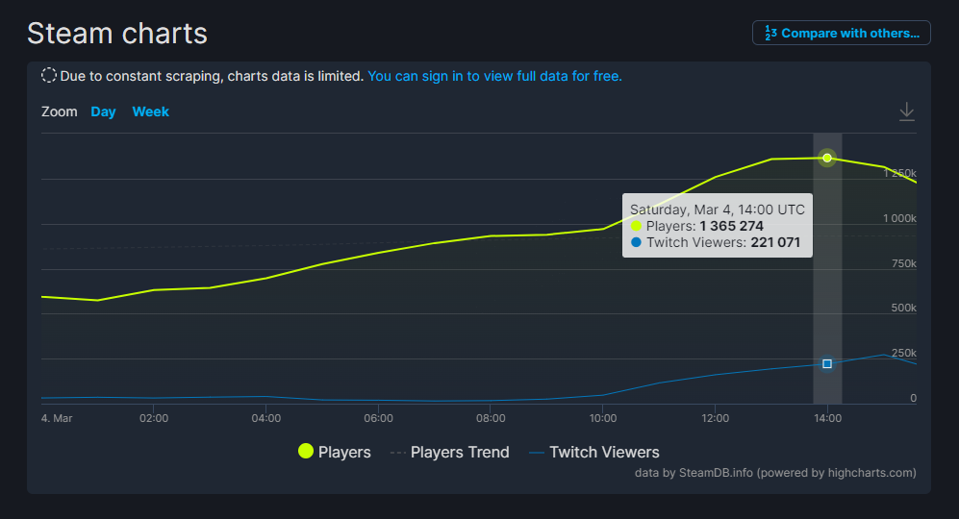Open Compare with others

842,33
